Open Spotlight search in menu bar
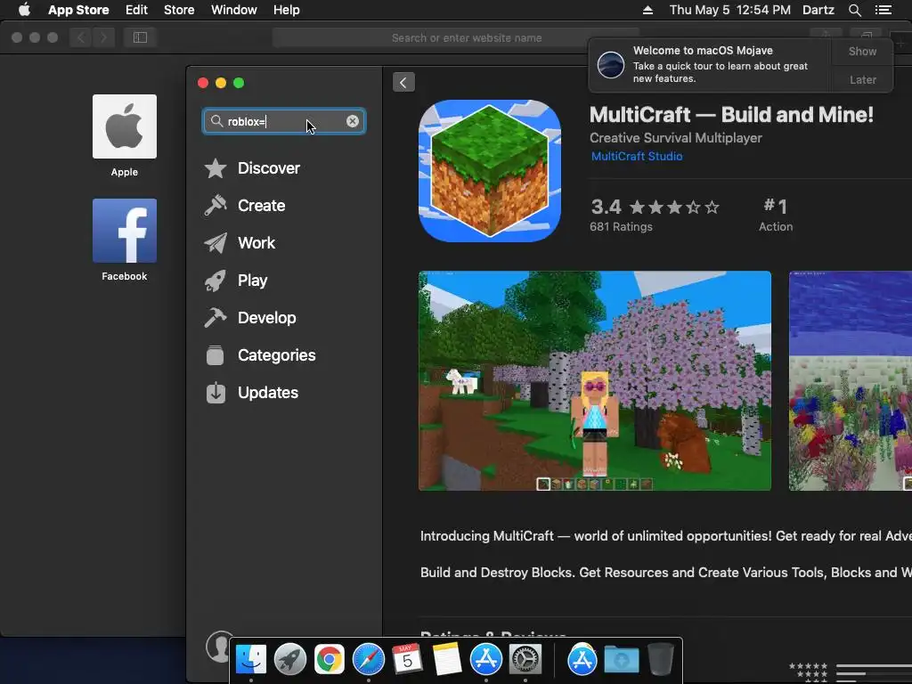 tap(854, 10)
